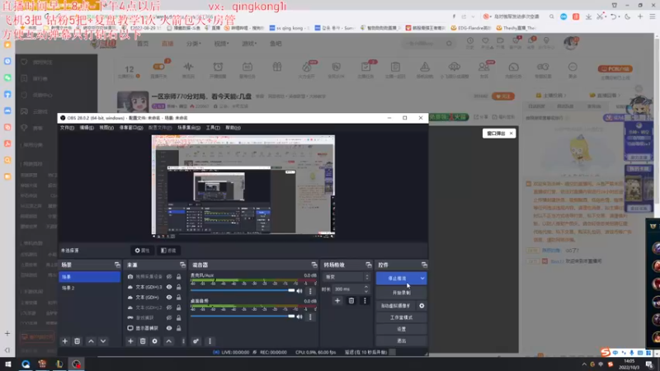Pop out the Sources dock
Viewport: 660px width, 371px height.
point(182,265)
